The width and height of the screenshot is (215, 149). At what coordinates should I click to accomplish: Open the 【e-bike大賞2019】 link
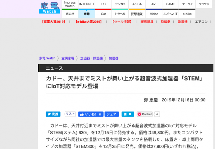89,22
